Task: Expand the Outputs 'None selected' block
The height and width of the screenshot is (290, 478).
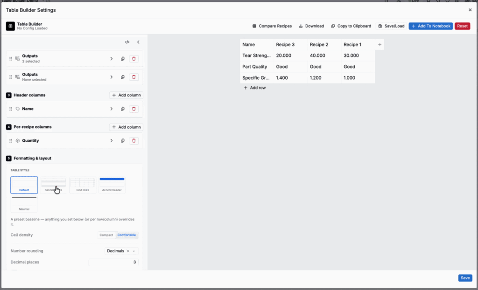Action: click(111, 77)
